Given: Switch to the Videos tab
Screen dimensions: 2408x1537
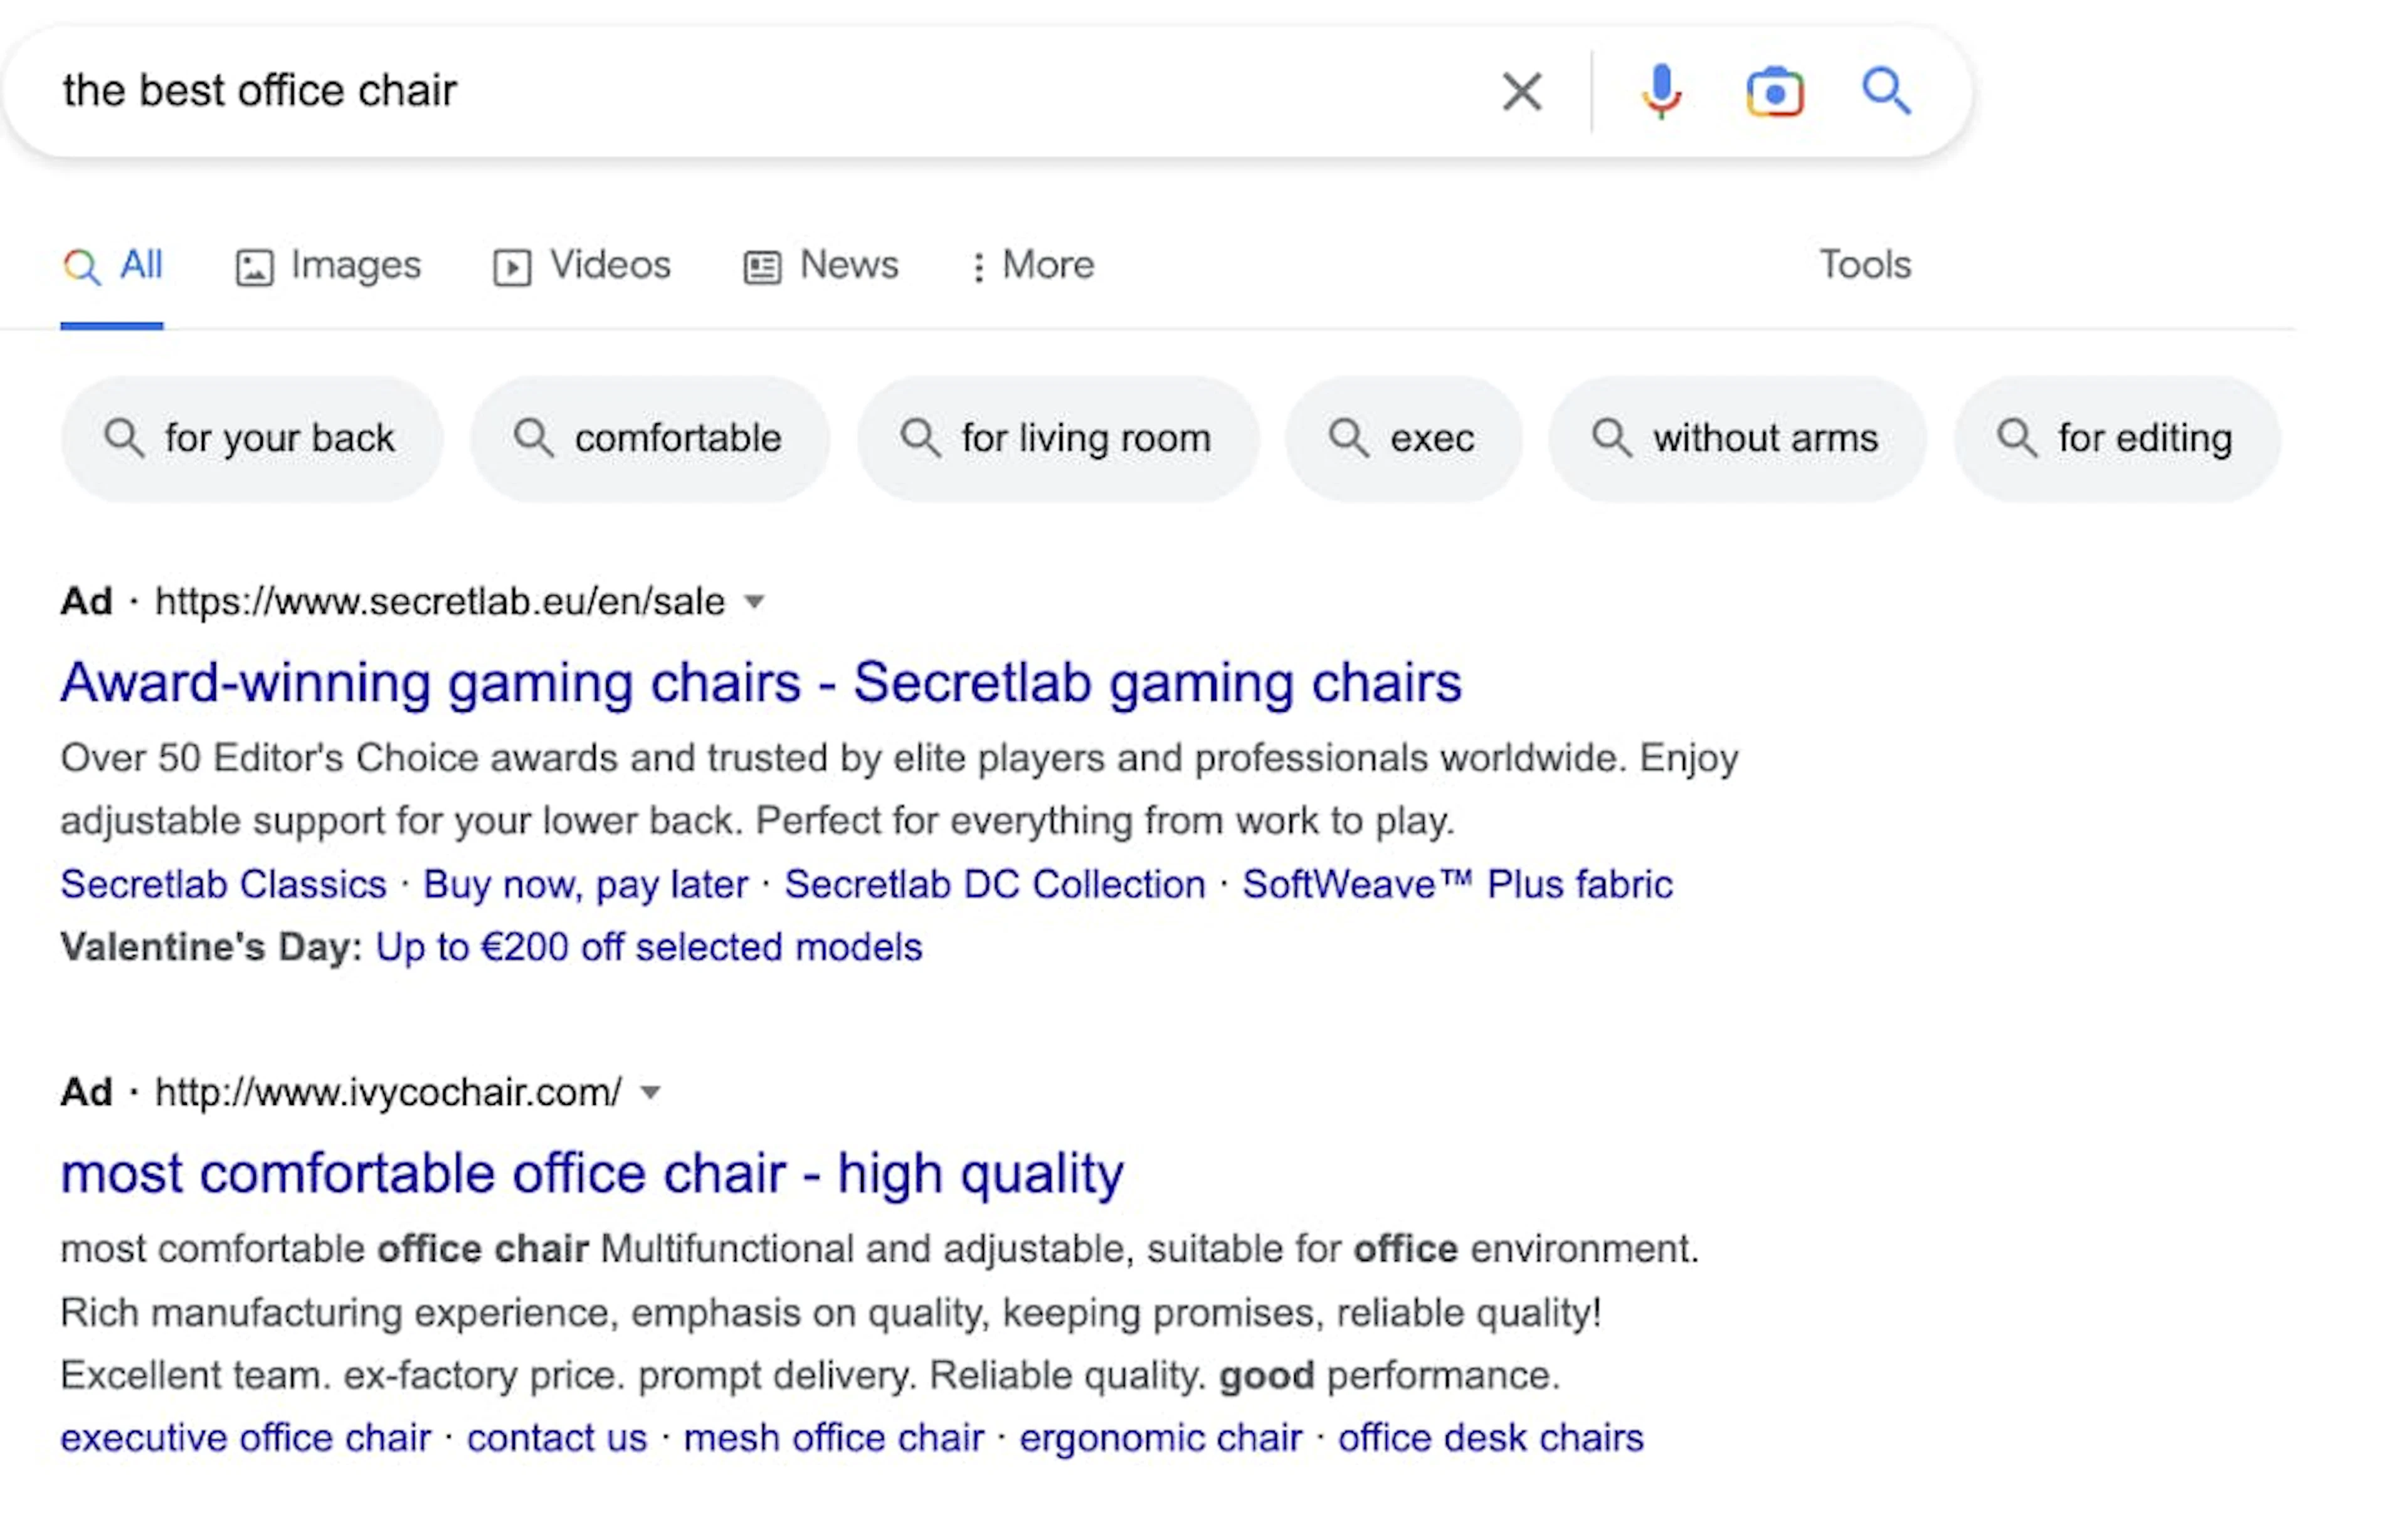Looking at the screenshot, I should pyautogui.click(x=582, y=266).
